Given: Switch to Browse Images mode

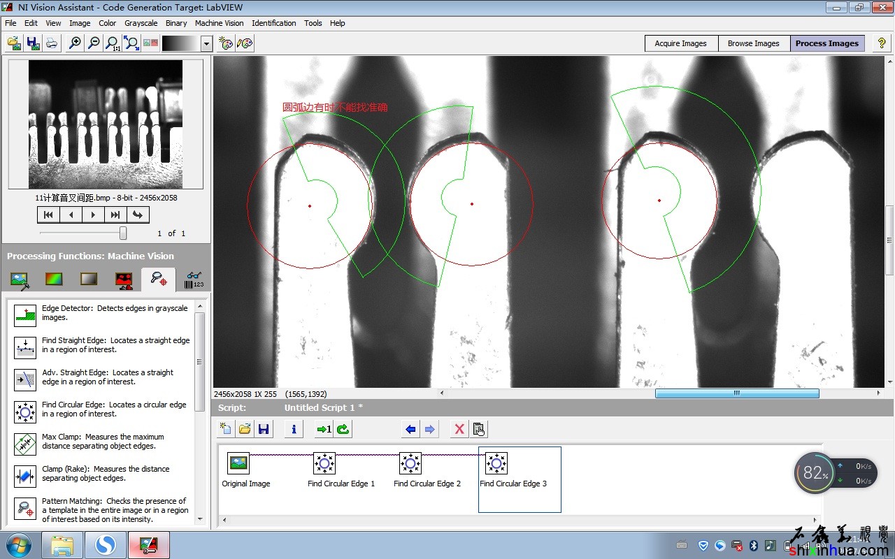Looking at the screenshot, I should (753, 43).
